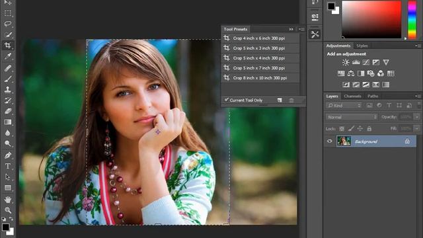The height and width of the screenshot is (238, 423).
Task: Hide the Background layer visibility eye
Action: click(330, 141)
